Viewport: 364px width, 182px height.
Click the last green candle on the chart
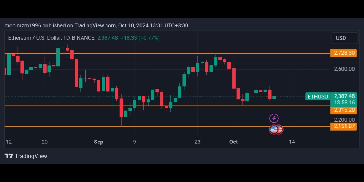tap(274, 98)
